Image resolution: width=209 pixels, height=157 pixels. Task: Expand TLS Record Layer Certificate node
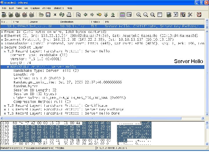5,106
